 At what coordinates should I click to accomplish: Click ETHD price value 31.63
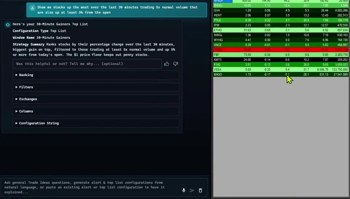point(247,30)
